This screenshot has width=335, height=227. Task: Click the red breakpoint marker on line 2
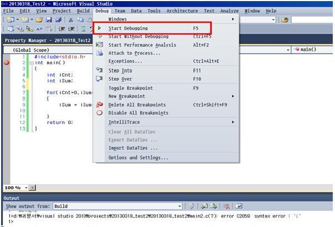click(7, 63)
